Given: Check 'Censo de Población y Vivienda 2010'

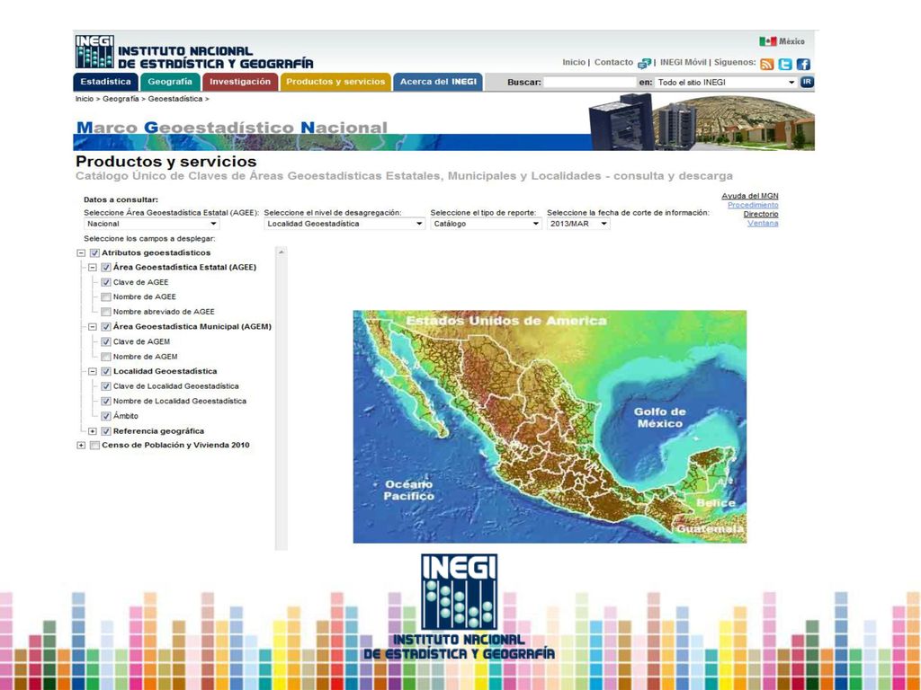Looking at the screenshot, I should click(x=94, y=446).
